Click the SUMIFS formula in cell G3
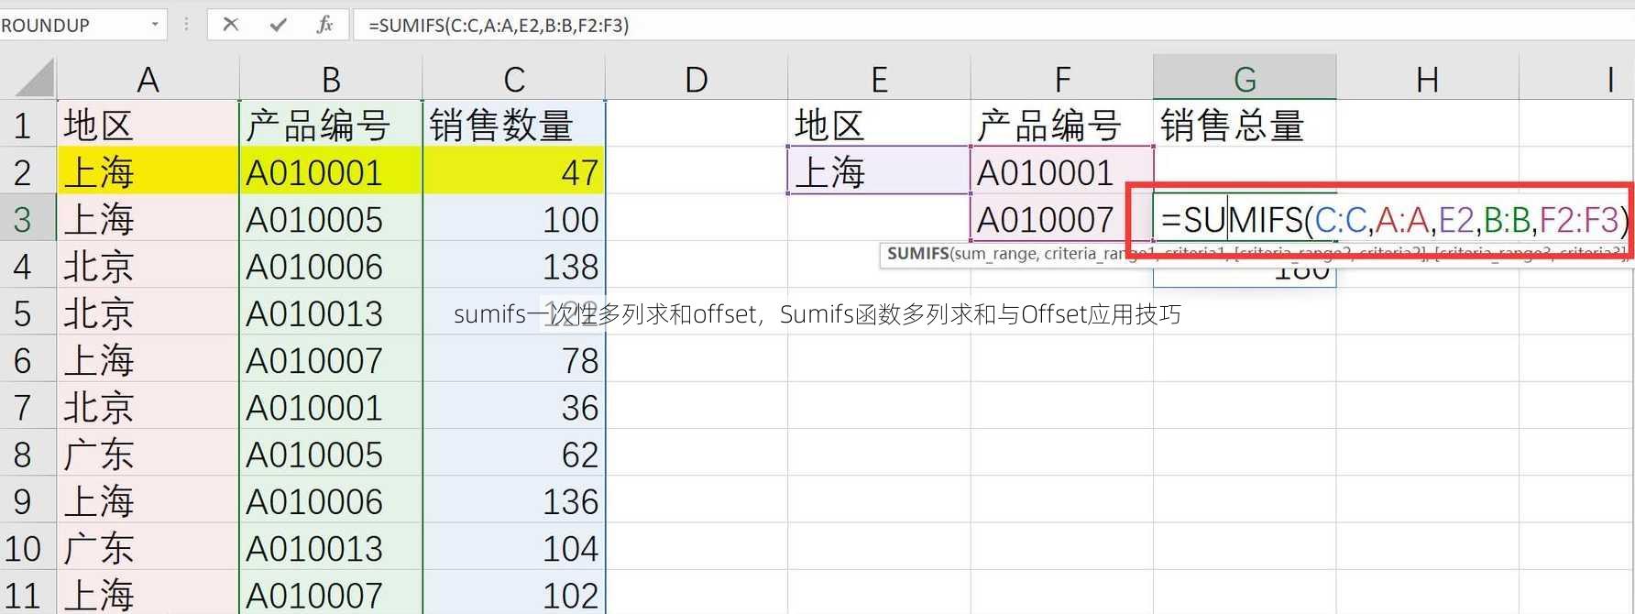The image size is (1635, 614). pyautogui.click(x=1395, y=220)
